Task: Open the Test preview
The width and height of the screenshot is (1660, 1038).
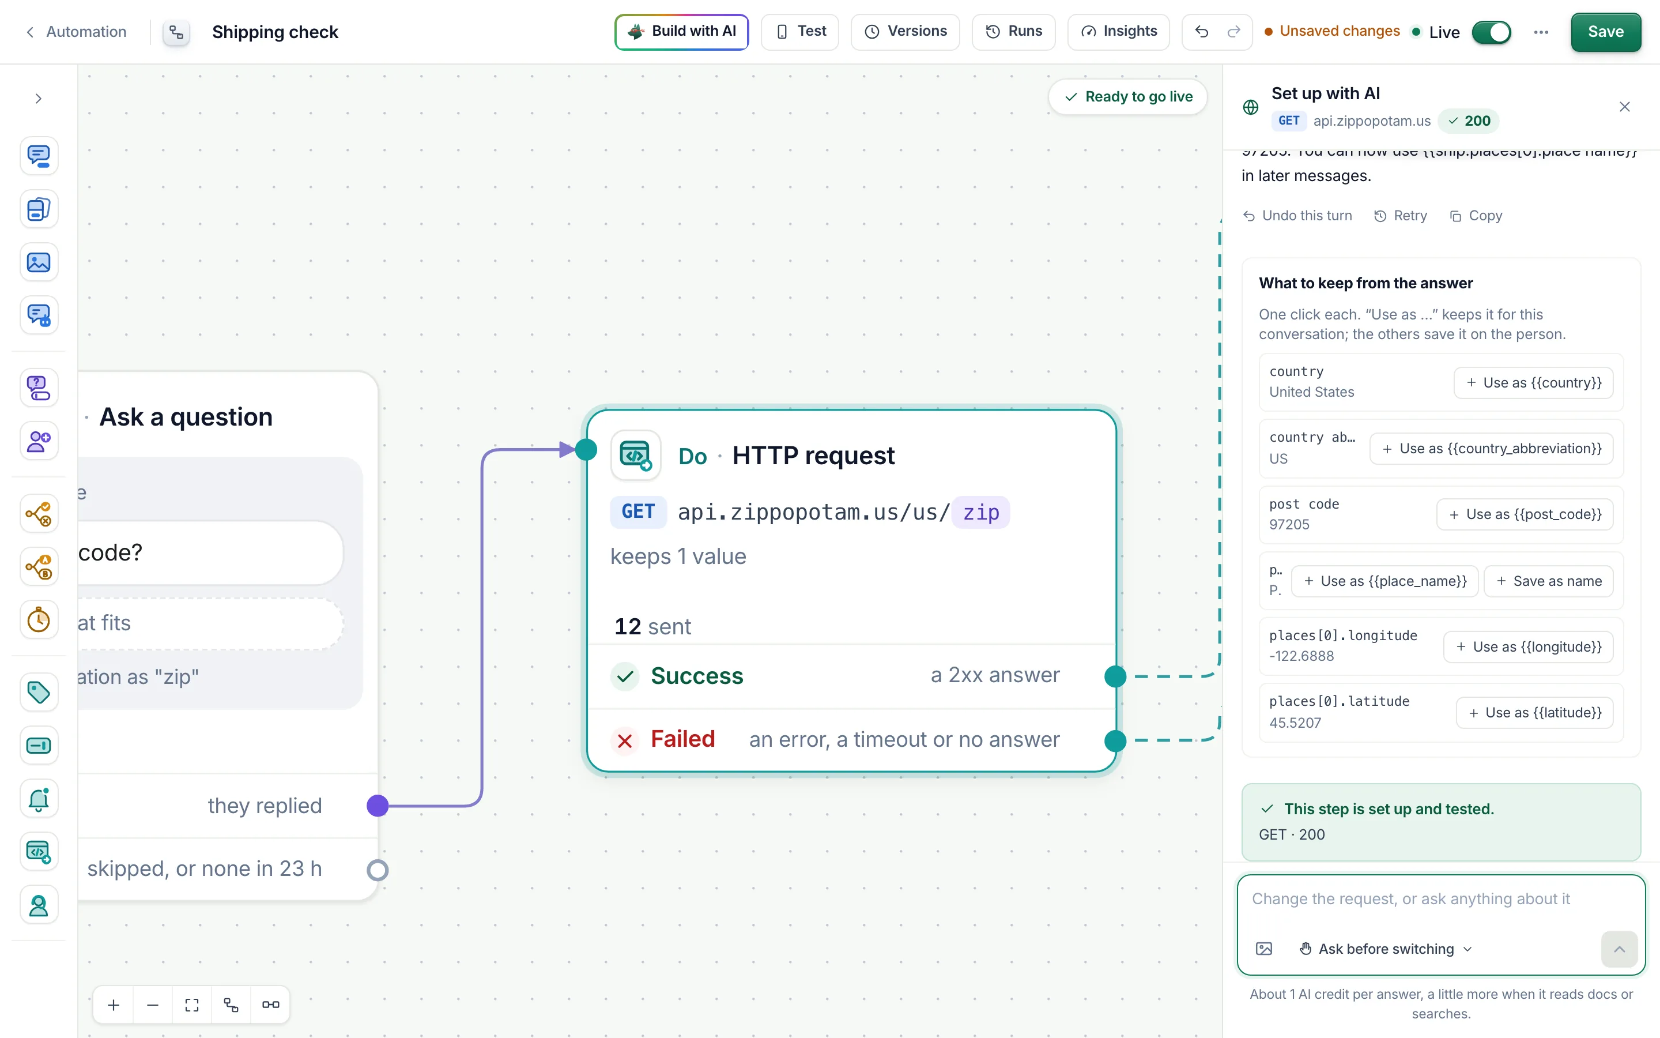Action: [x=800, y=32]
